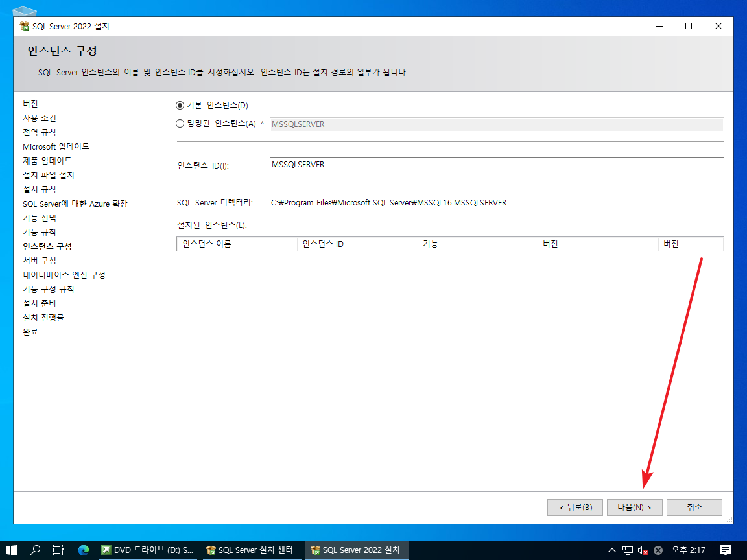
Task: Click the 서버 구성 sidebar step
Action: (40, 261)
